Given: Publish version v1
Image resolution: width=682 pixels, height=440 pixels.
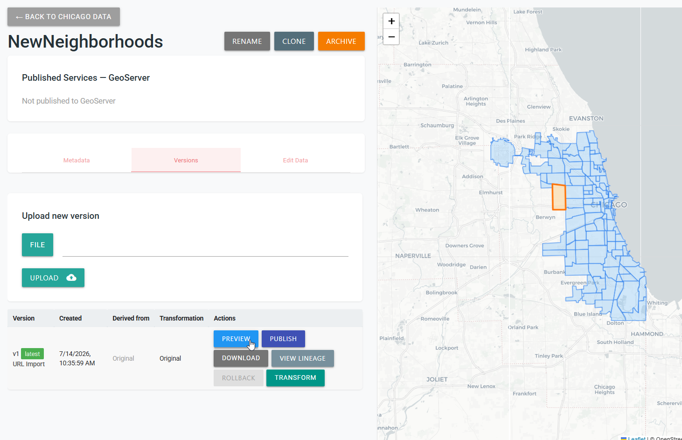Looking at the screenshot, I should coord(283,339).
